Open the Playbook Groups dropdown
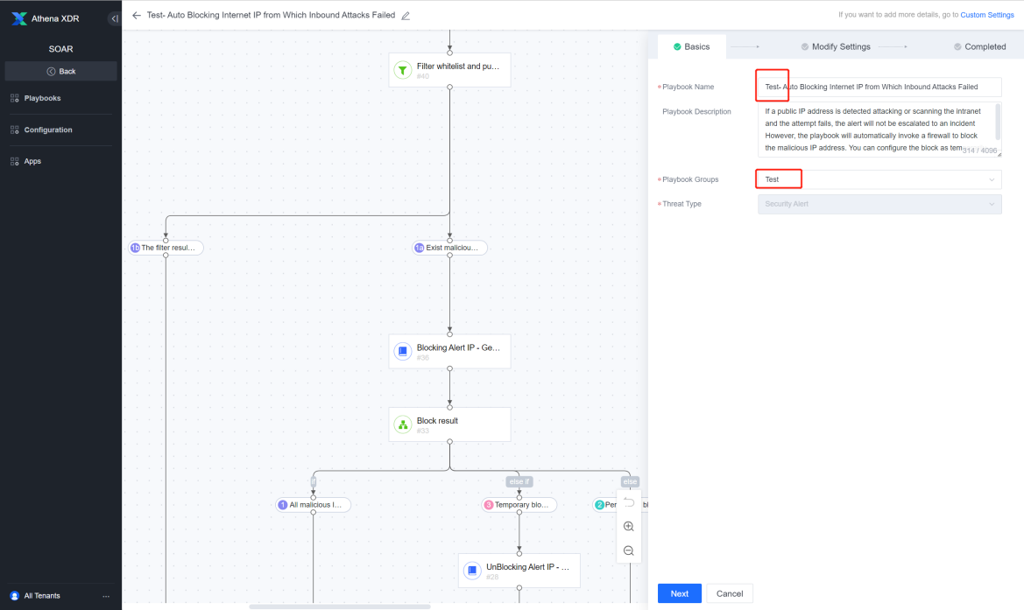Viewport: 1024px width, 610px height. click(x=879, y=179)
